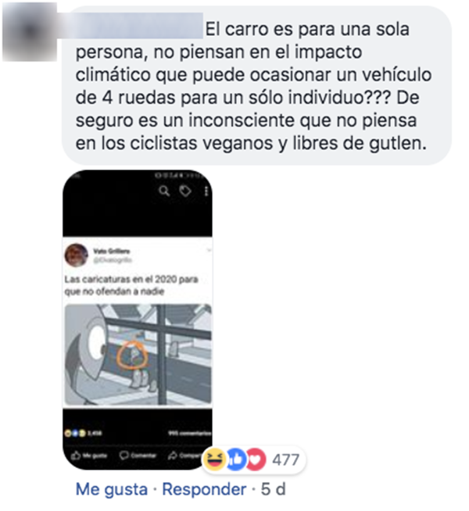Open the cartoon image with orange circle
The image size is (469, 511).
138,355
